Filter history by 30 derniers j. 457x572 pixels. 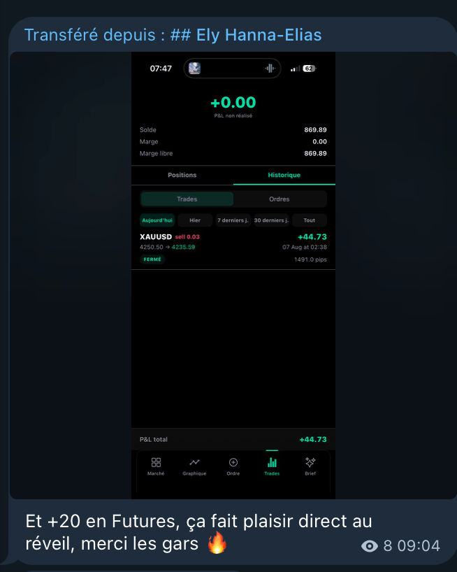coord(271,220)
